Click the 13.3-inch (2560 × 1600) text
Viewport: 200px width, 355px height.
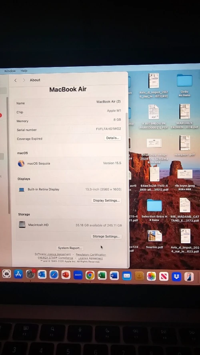point(103,189)
